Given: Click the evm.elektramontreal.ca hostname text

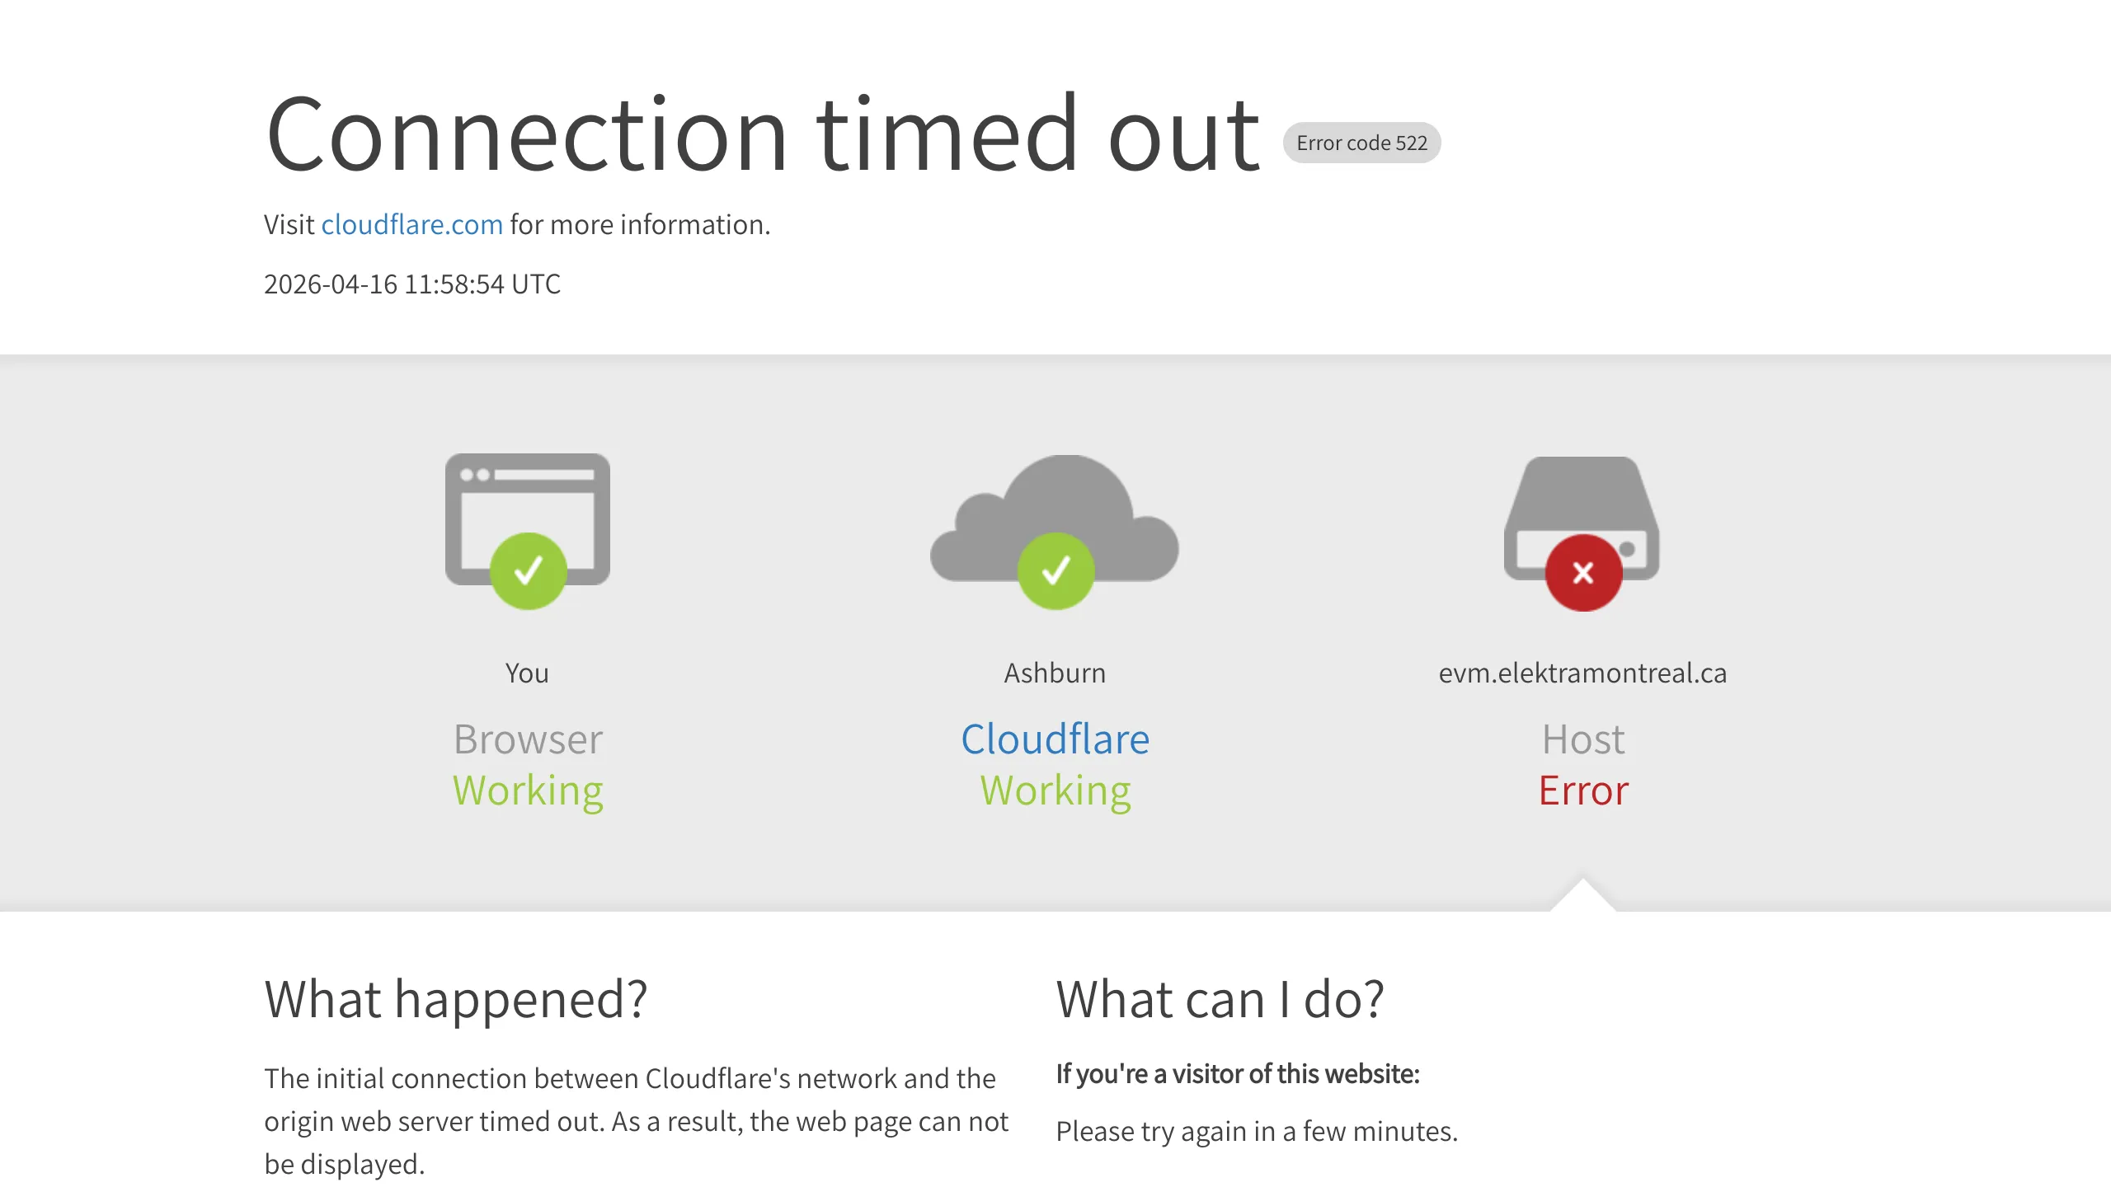Looking at the screenshot, I should [1582, 673].
